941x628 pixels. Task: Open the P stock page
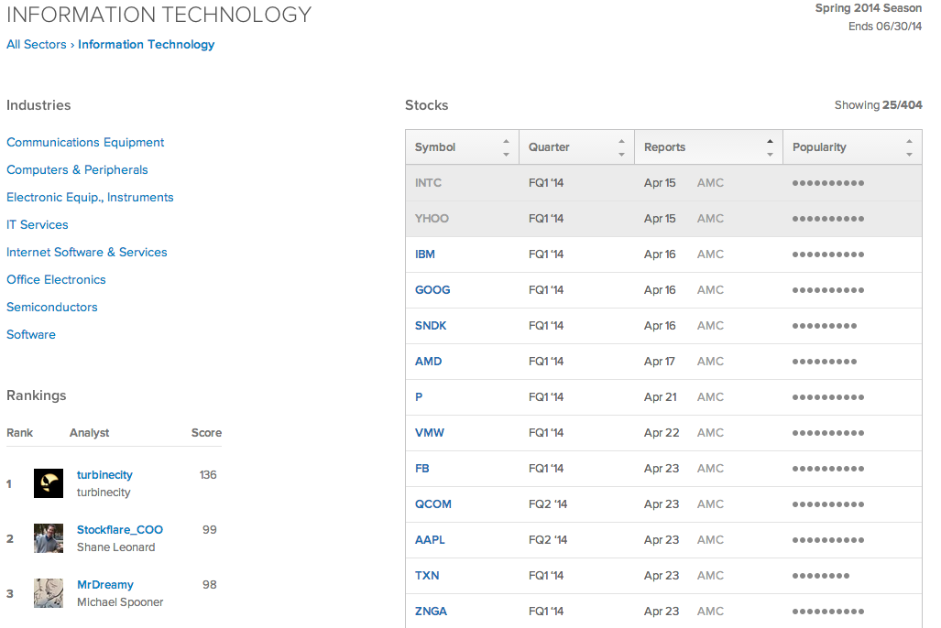click(419, 397)
